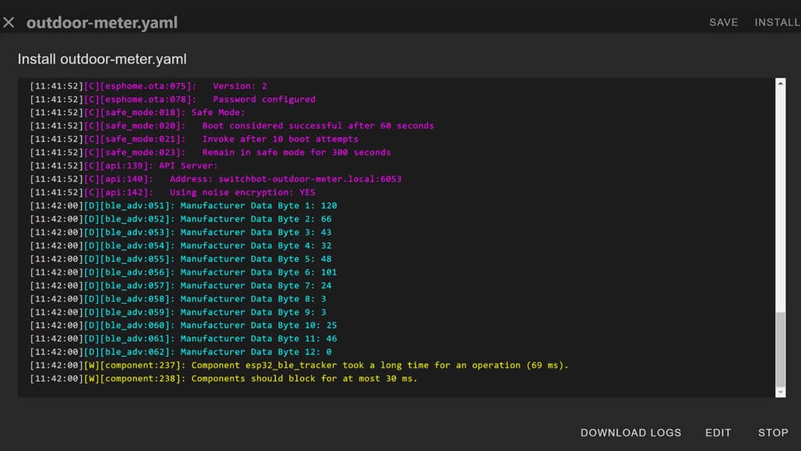Click the outdoor-meter.yaml file name heading

coord(102,23)
